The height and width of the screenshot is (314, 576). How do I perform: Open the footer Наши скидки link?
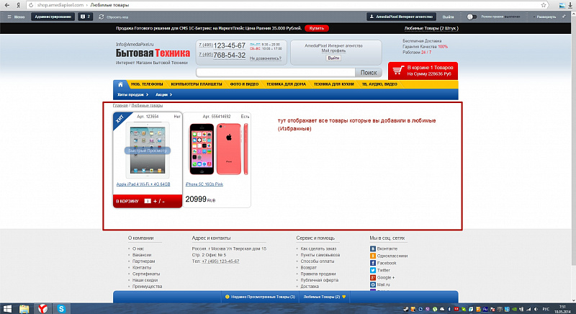pos(146,280)
